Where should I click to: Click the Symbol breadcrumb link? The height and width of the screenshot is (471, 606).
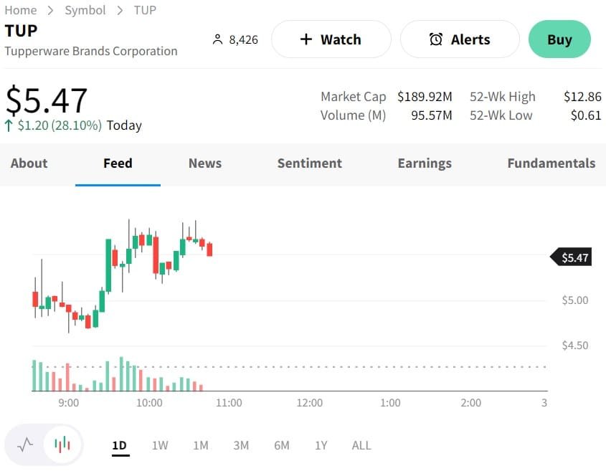pyautogui.click(x=85, y=10)
